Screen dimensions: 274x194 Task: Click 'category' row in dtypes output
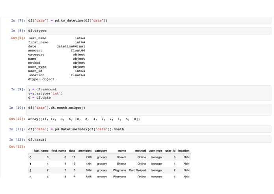click(x=56, y=55)
